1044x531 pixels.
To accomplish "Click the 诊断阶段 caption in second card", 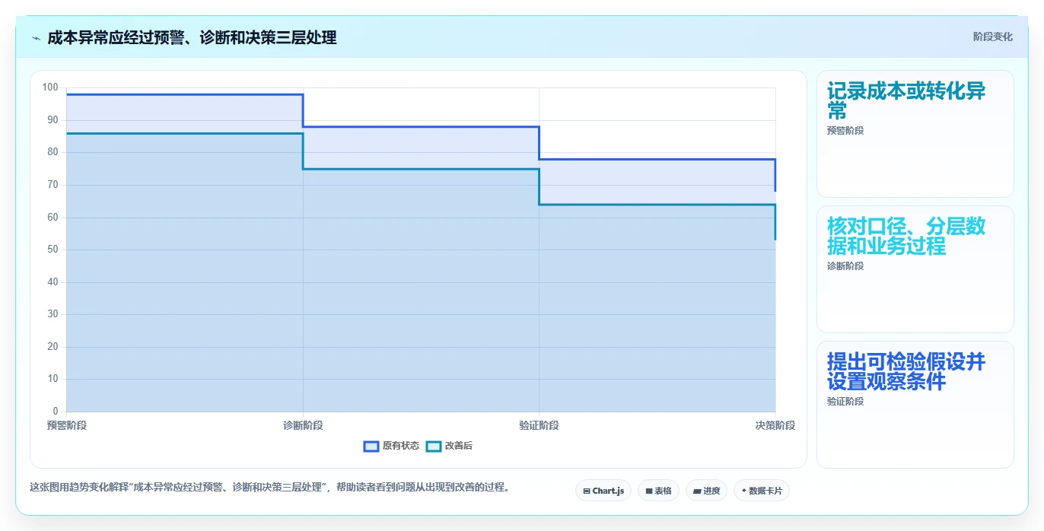I will tap(845, 266).
